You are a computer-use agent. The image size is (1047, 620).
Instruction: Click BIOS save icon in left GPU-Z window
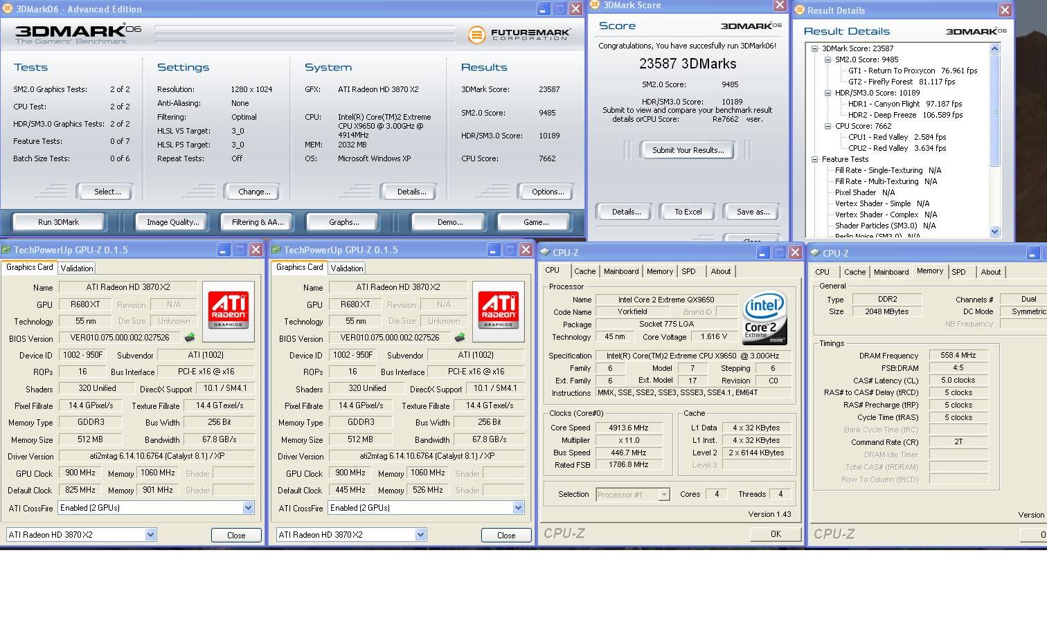(x=190, y=338)
